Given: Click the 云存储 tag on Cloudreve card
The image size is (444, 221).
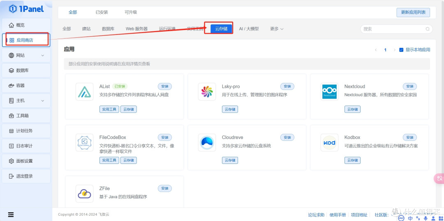Looking at the screenshot, I should pyautogui.click(x=230, y=160).
